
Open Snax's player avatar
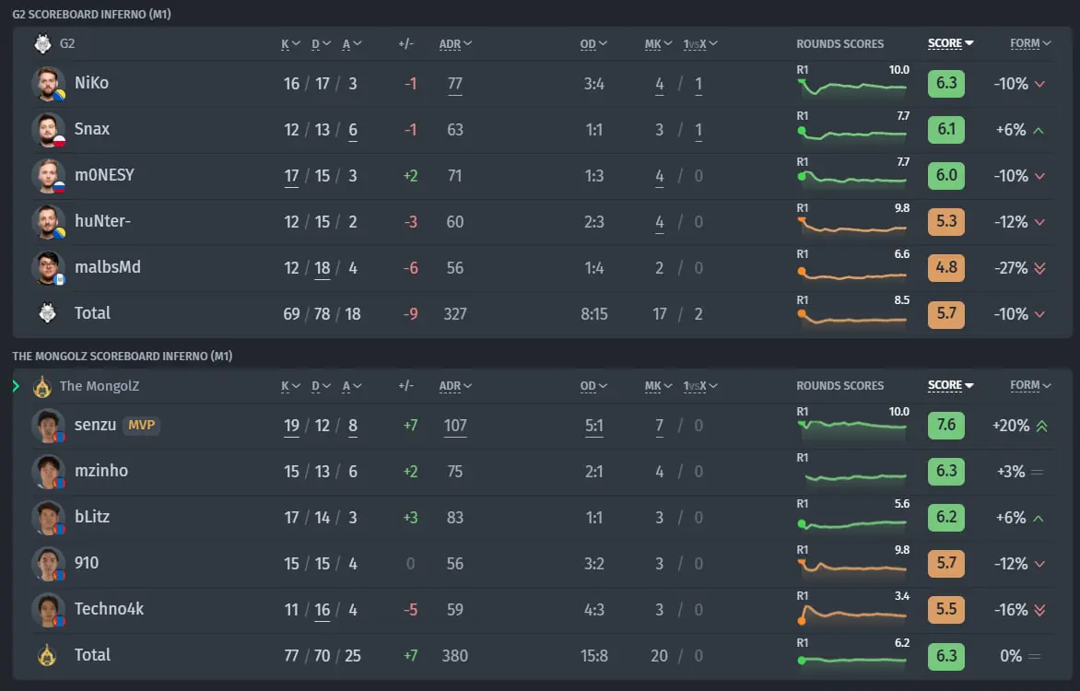(x=48, y=130)
